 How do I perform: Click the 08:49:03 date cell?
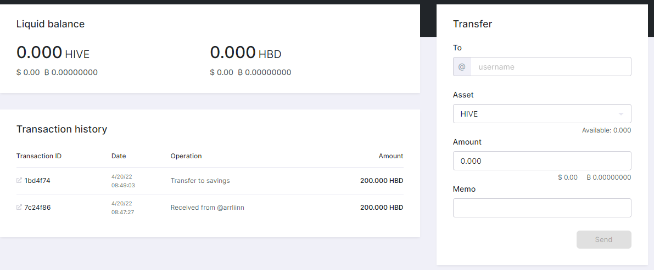point(123,185)
